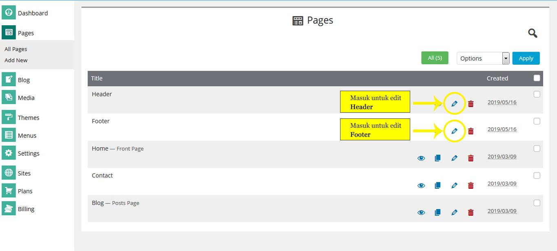Check the Footer row checkbox
557x251 pixels.
tap(537, 121)
